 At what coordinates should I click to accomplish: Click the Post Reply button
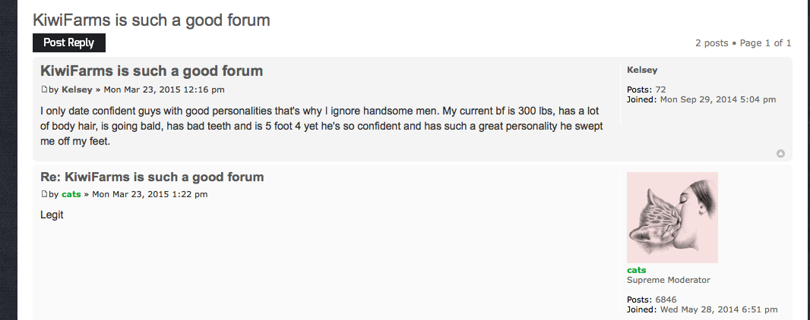68,42
